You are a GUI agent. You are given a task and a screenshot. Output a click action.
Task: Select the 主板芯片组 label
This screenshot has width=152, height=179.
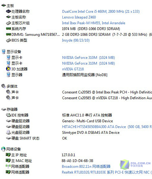click(21, 23)
